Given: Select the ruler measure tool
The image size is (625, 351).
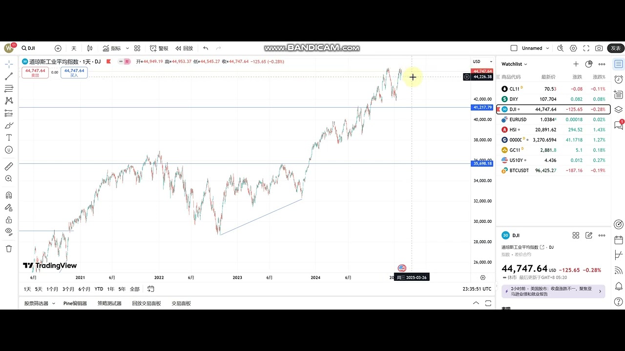Looking at the screenshot, I should tap(9, 166).
